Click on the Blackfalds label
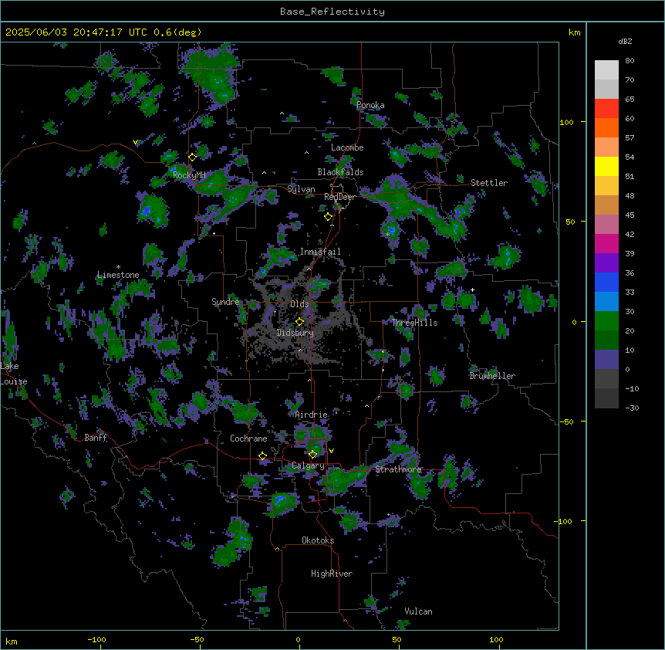 tap(340, 172)
